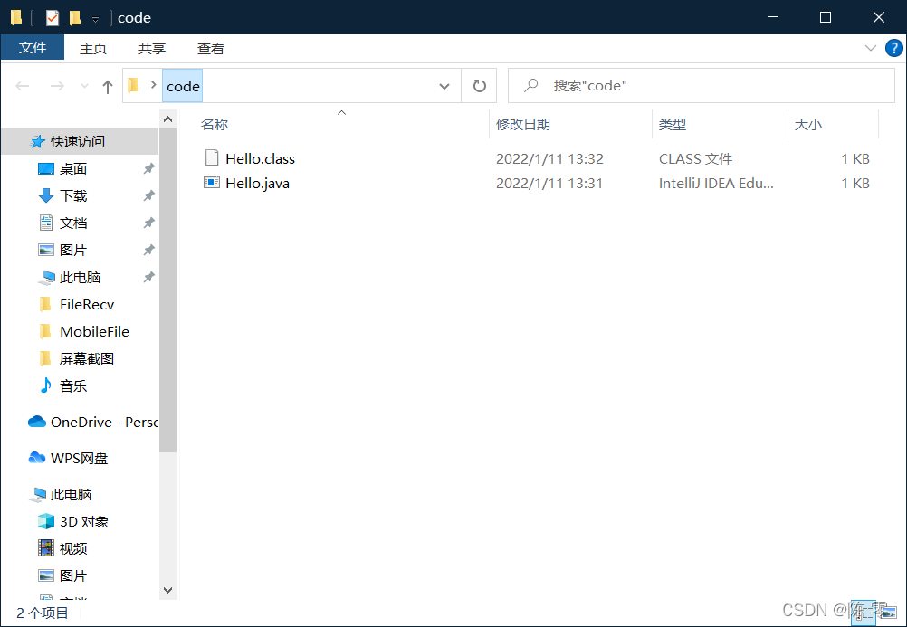Click the CLASS 文件 type cell
The height and width of the screenshot is (627, 907).
695,158
